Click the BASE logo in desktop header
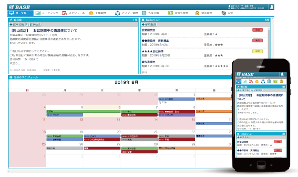The image size is (298, 177). [x=20, y=7]
